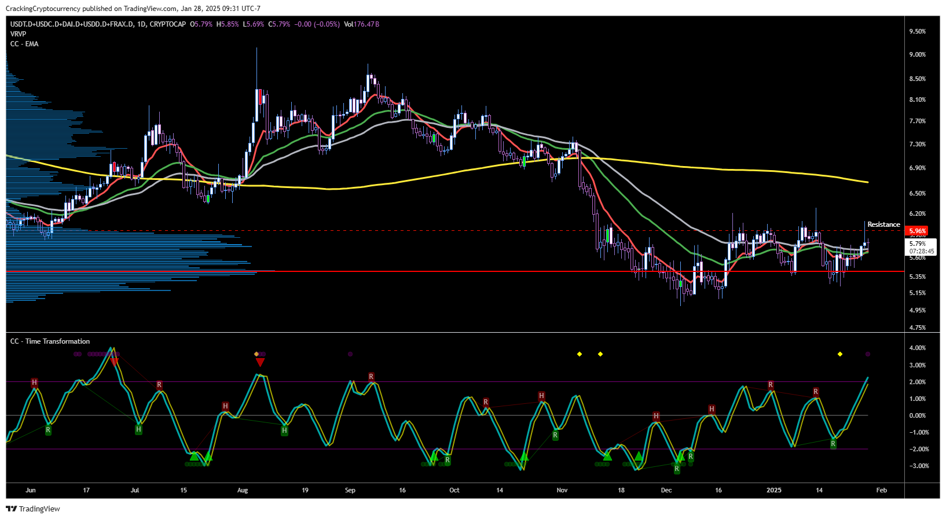Click the CC - Time Transformation pane title
The height and width of the screenshot is (519, 946).
(x=50, y=341)
